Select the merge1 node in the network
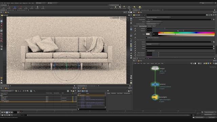 click(155, 68)
